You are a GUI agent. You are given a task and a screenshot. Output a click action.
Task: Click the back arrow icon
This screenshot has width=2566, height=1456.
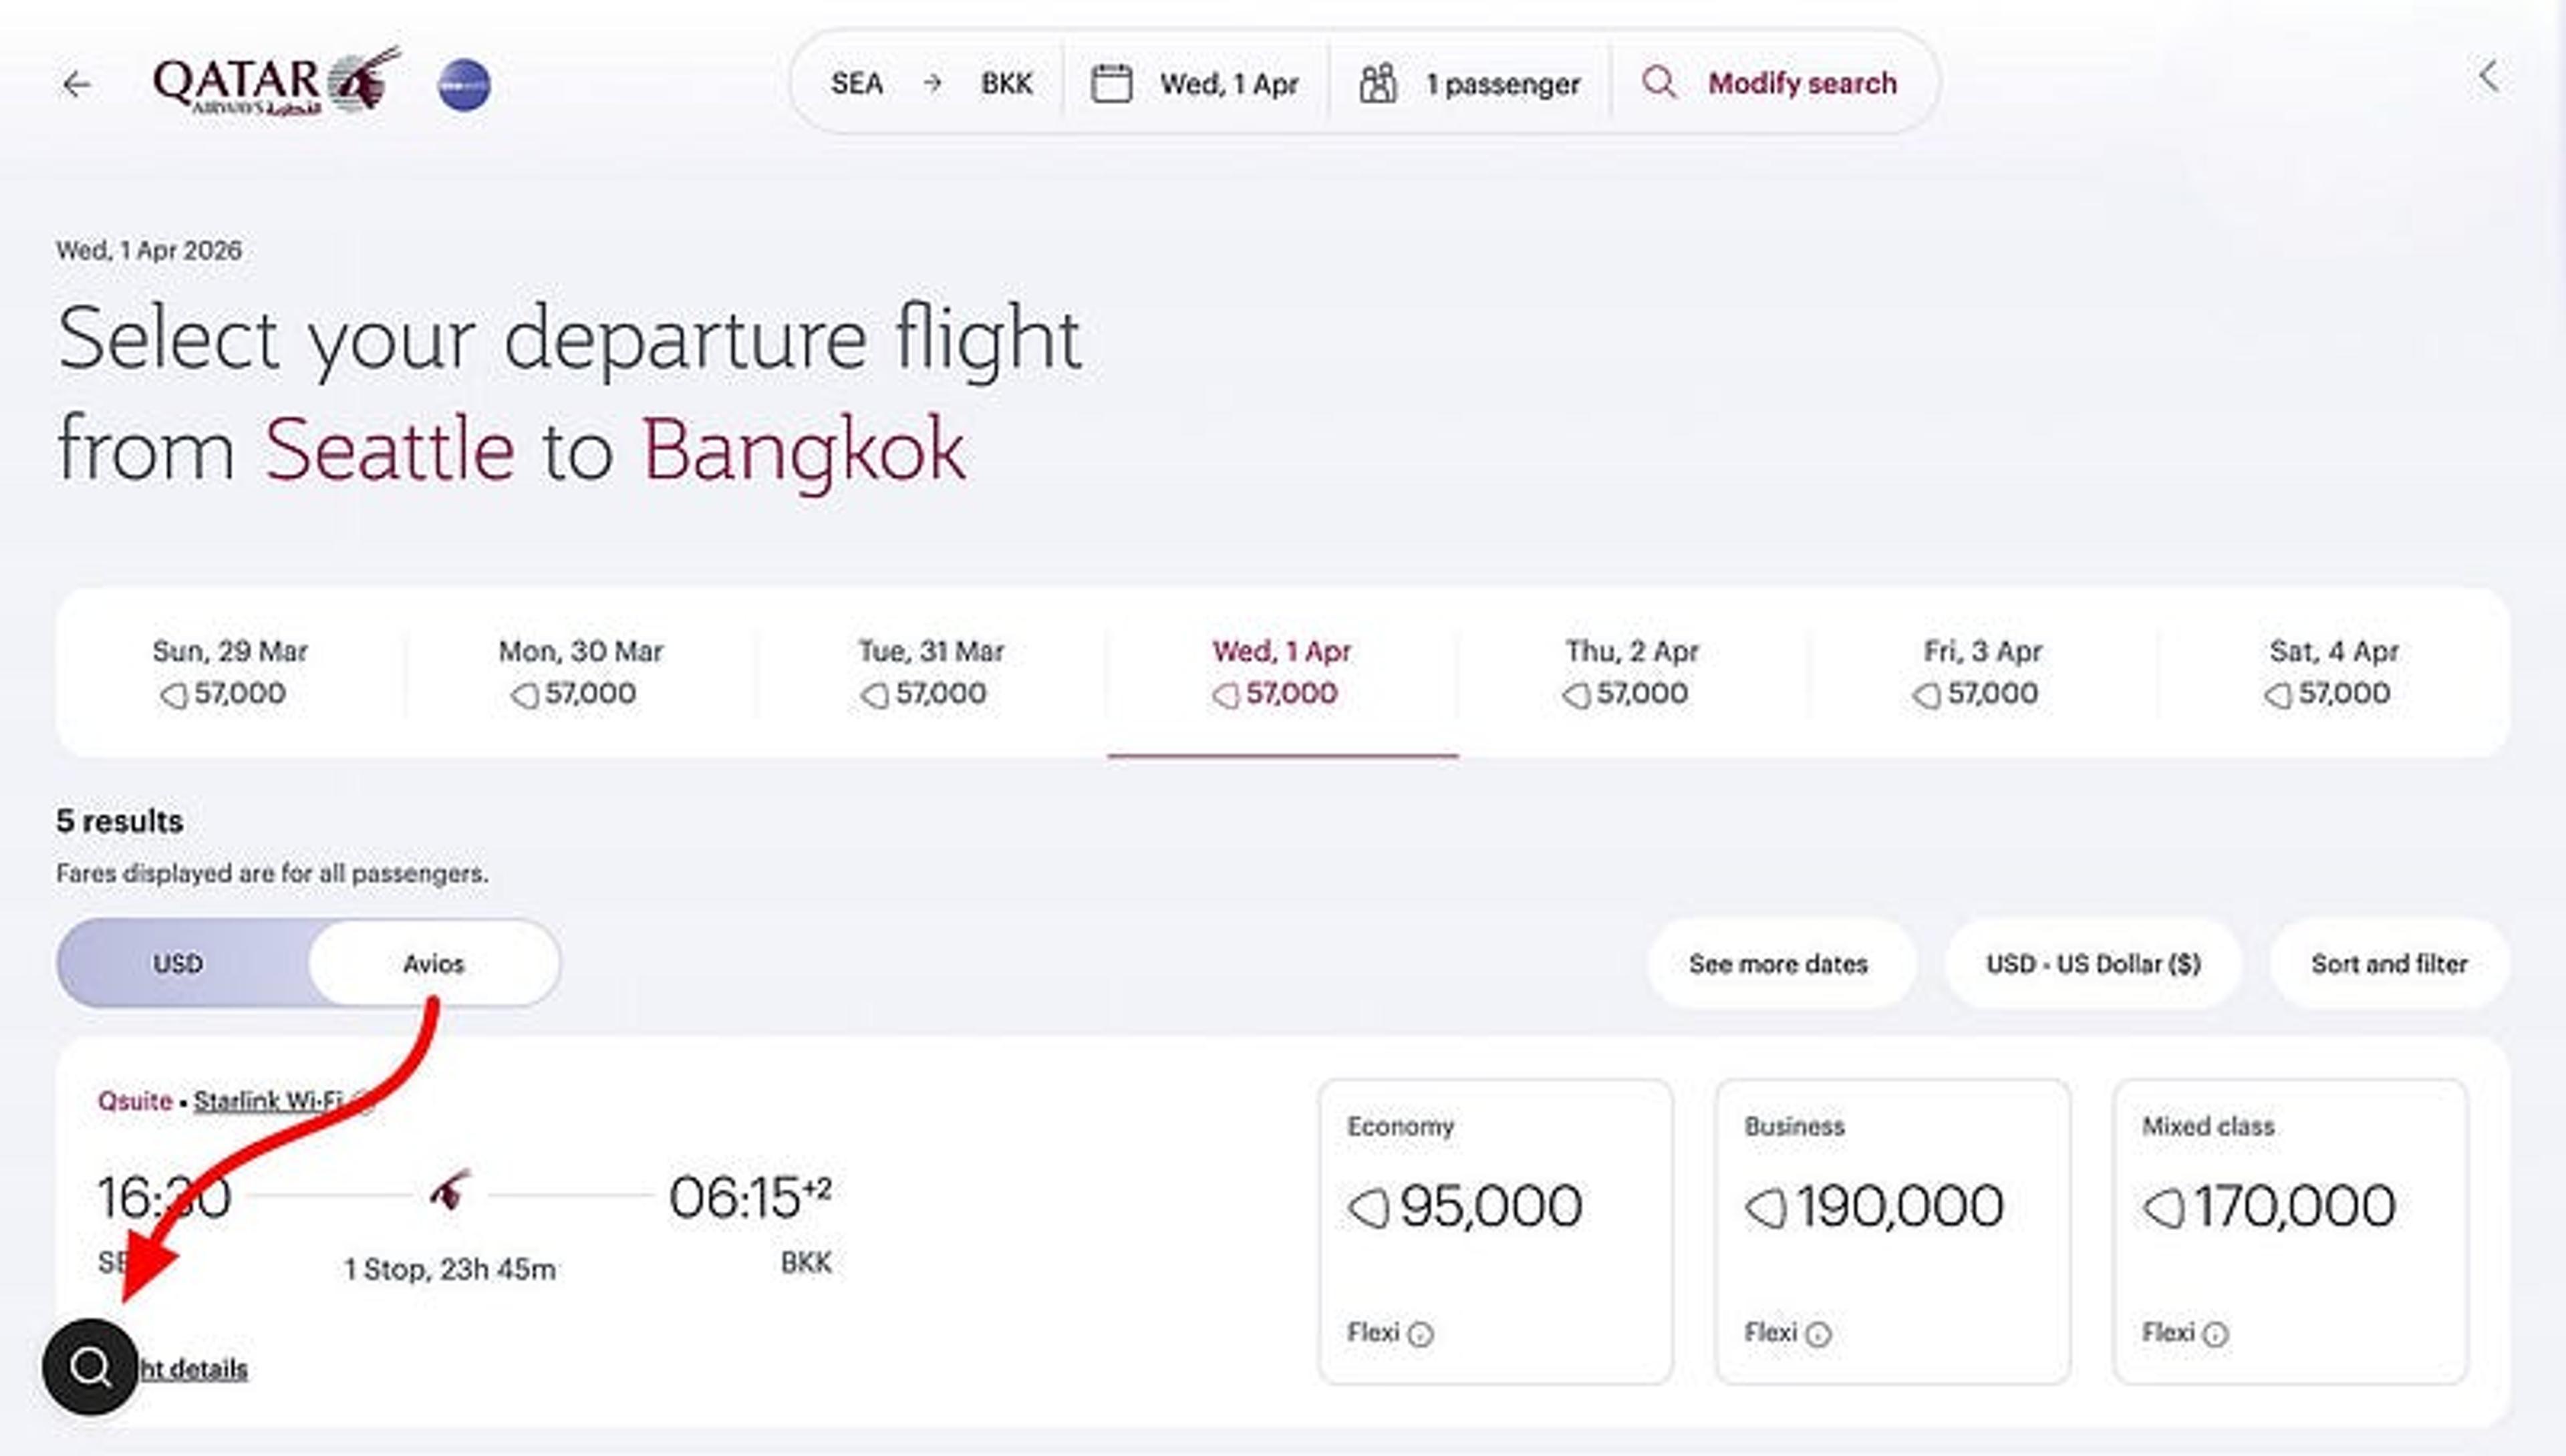[x=77, y=85]
